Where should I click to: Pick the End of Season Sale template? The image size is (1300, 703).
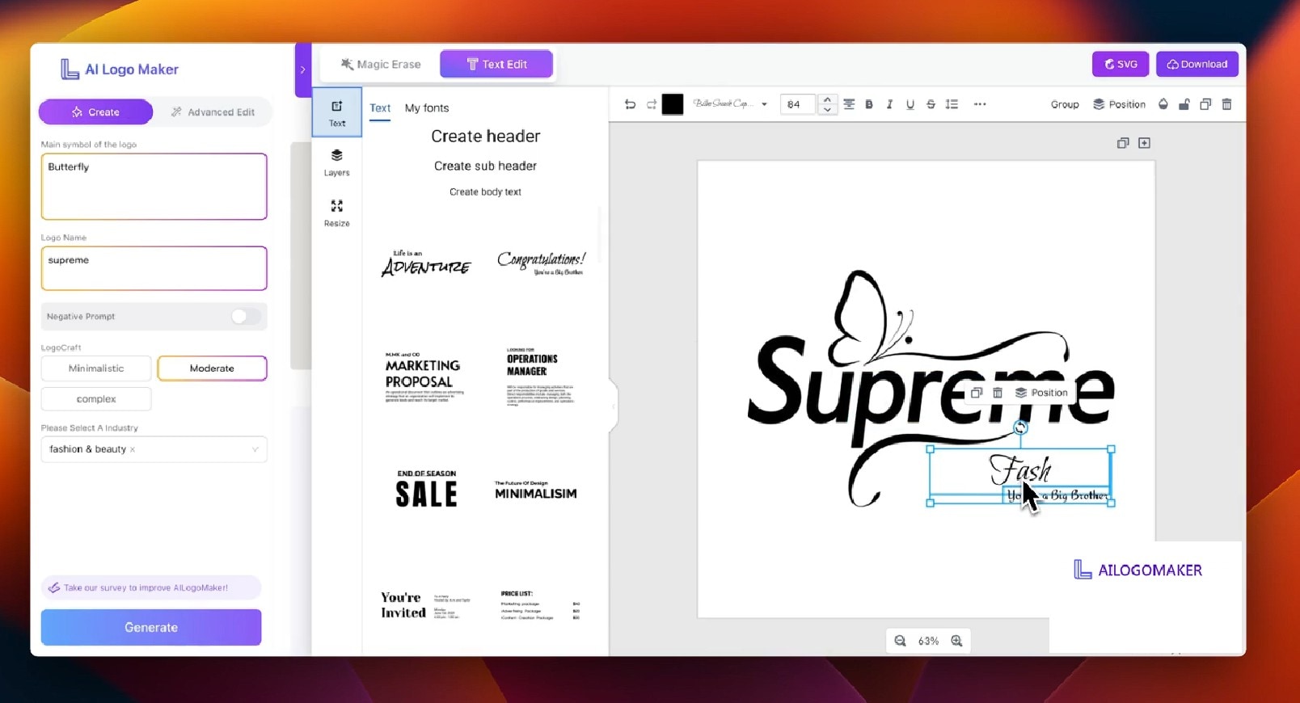426,489
